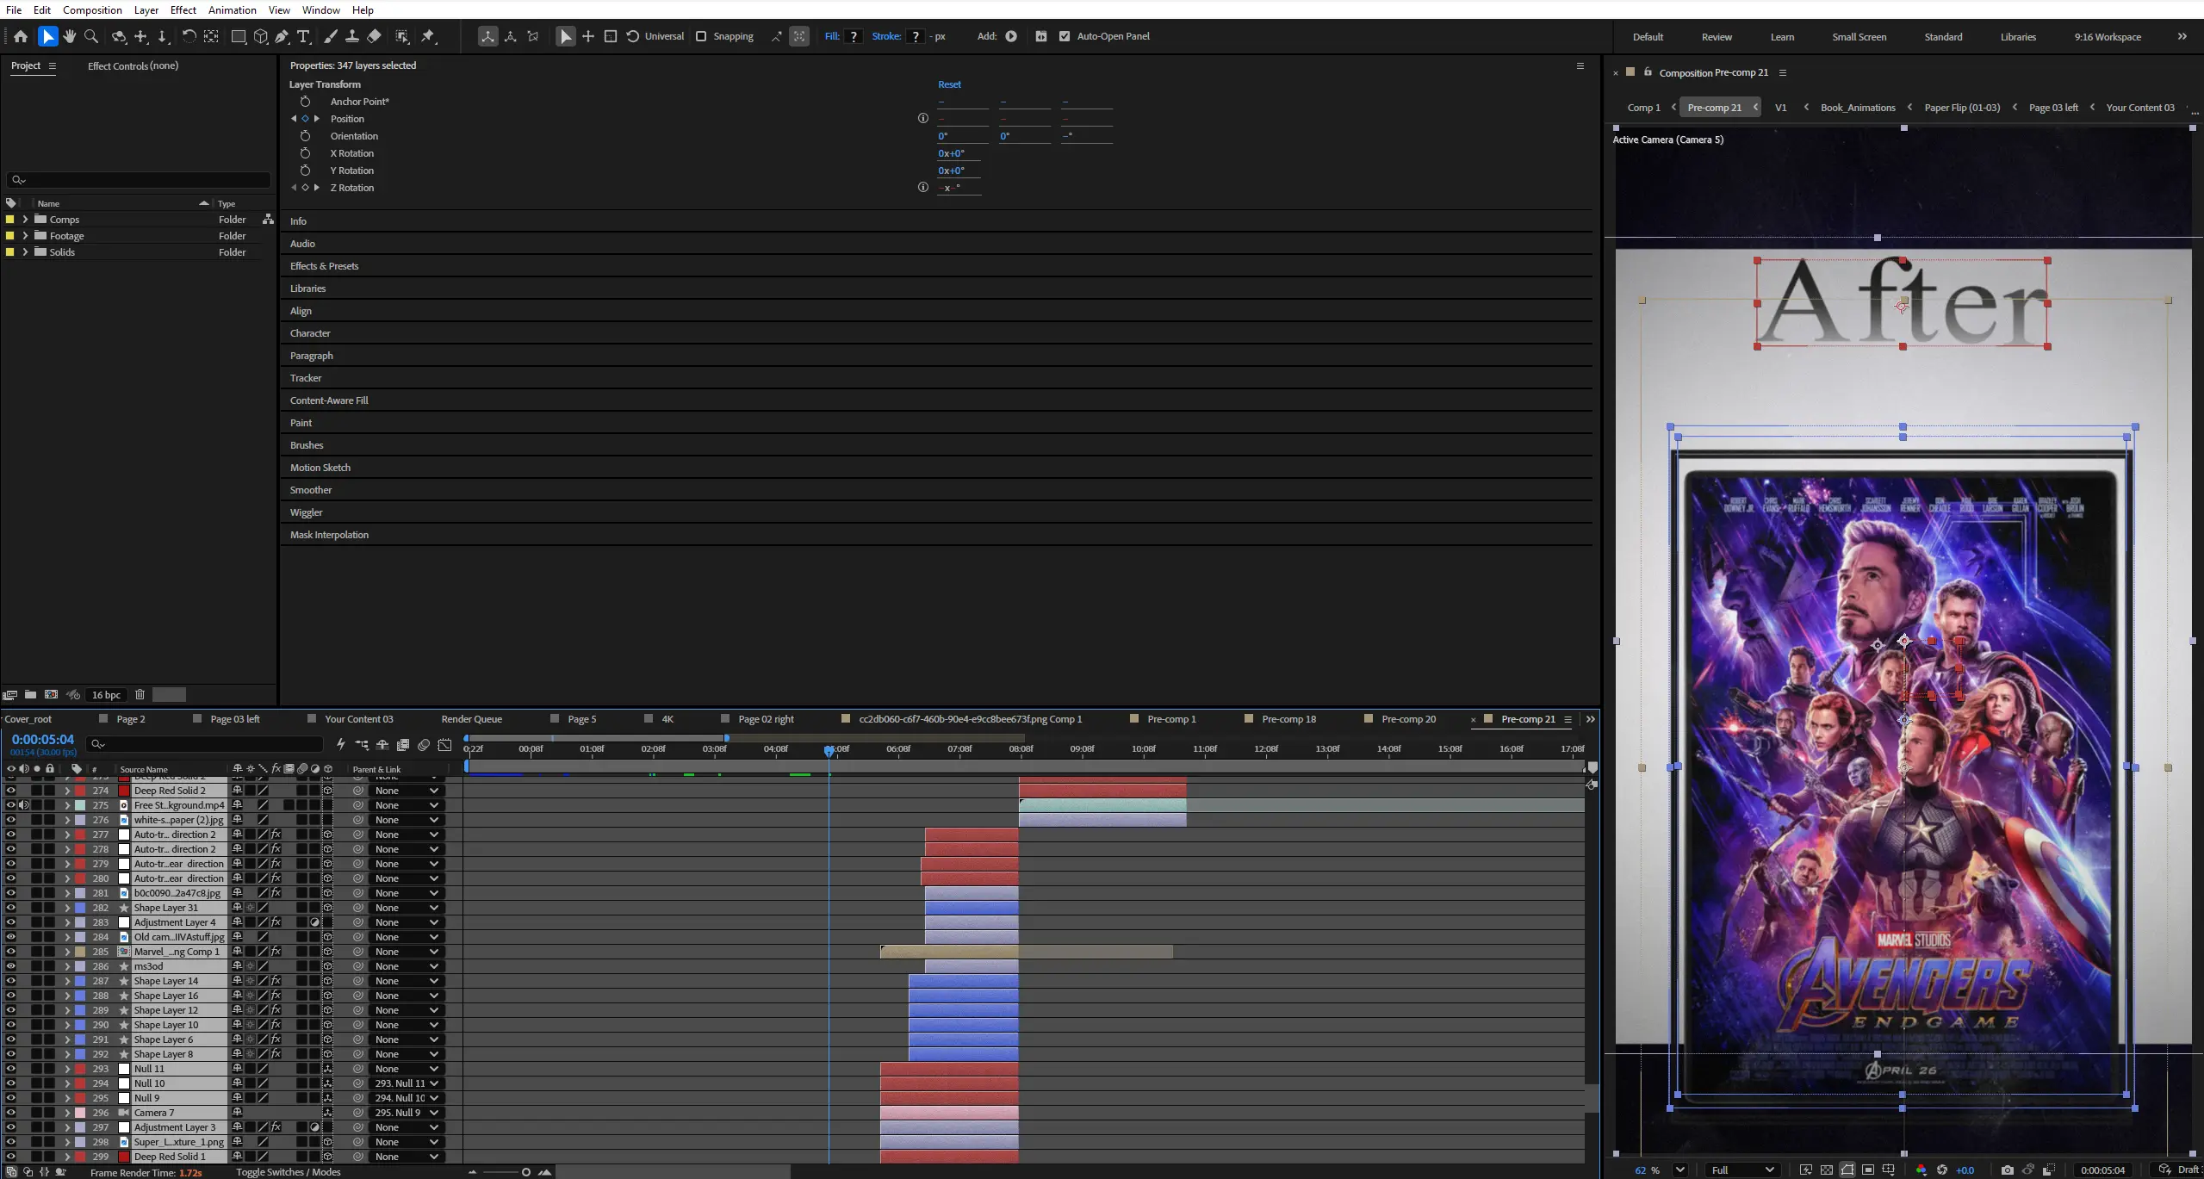Open Parent dropdown for Null 10 layer

[x=407, y=1083]
